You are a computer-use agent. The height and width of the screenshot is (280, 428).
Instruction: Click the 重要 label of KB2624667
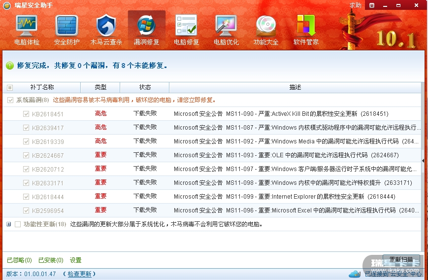[101, 155]
